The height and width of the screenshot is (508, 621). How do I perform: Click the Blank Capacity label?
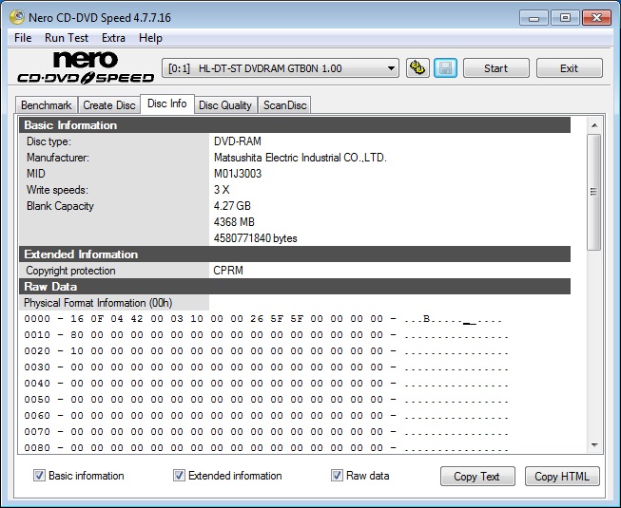(60, 206)
